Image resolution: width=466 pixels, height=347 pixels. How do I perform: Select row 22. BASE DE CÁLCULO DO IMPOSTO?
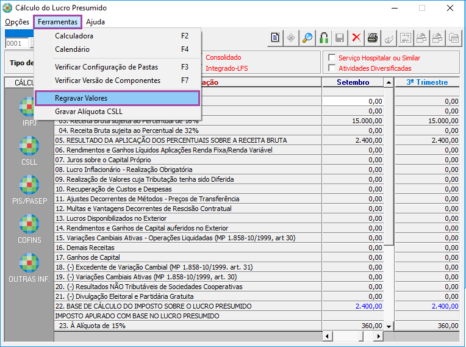click(188, 306)
